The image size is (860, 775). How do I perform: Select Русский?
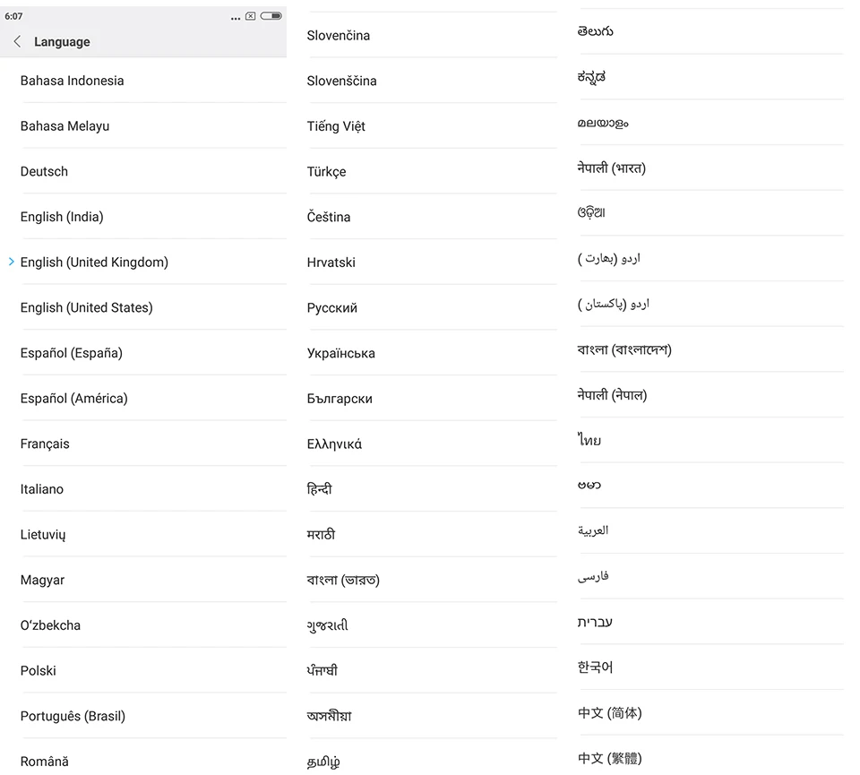331,307
